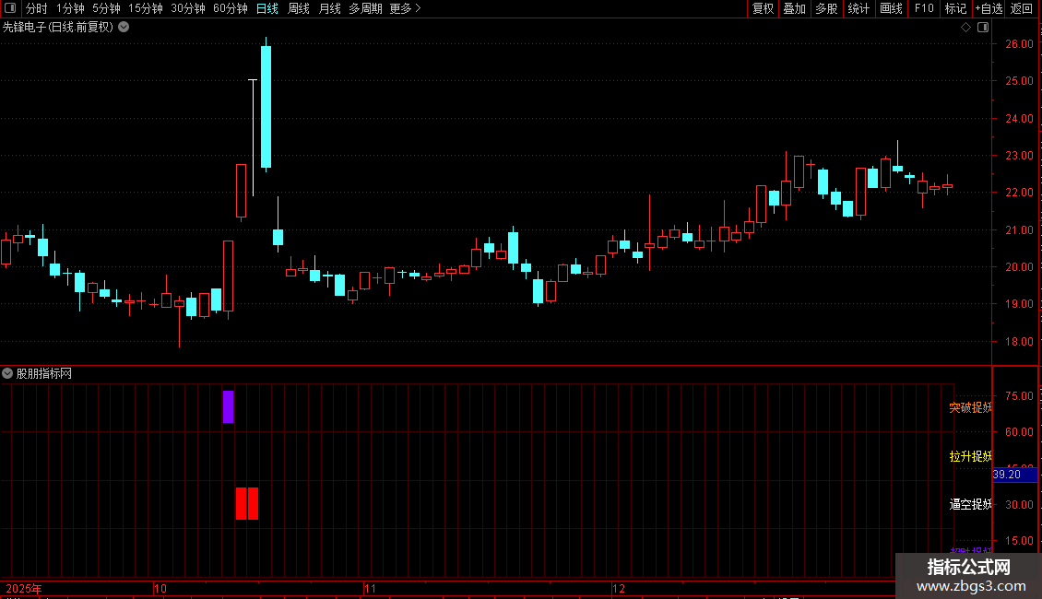Image resolution: width=1042 pixels, height=599 pixels.
Task: Click the 39.20 value marker on indicator axis
Action: tap(1014, 475)
